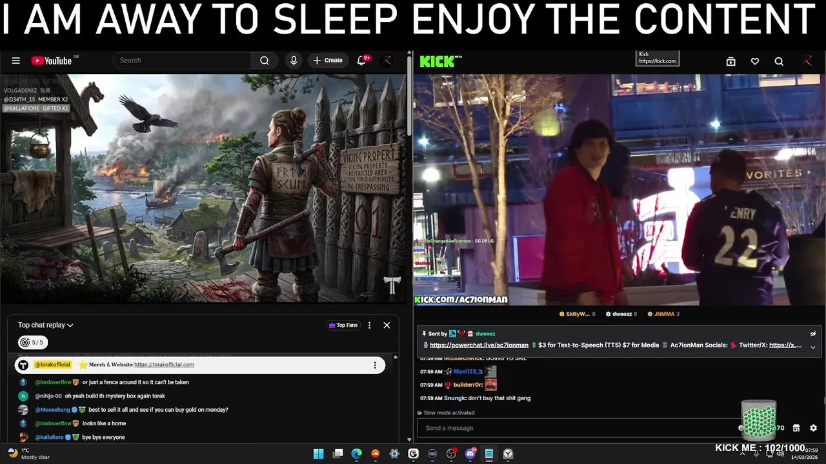Open volume control in system tray
The width and height of the screenshot is (826, 464).
coord(780,454)
